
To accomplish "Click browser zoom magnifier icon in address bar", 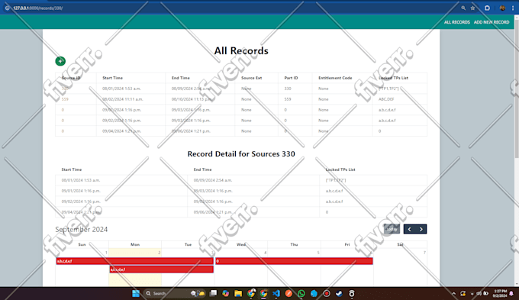I will pyautogui.click(x=463, y=8).
